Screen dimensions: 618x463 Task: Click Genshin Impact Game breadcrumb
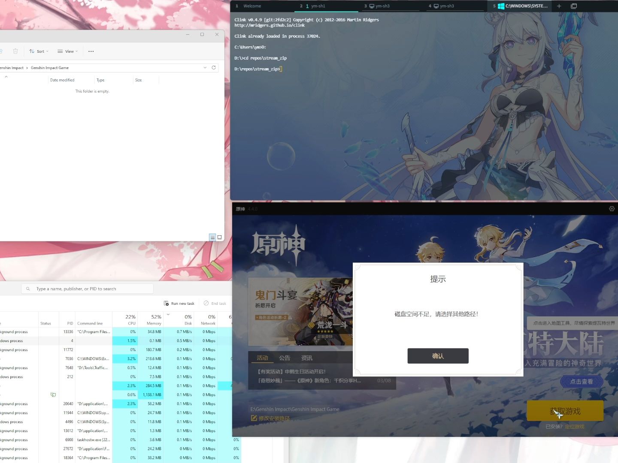(50, 68)
